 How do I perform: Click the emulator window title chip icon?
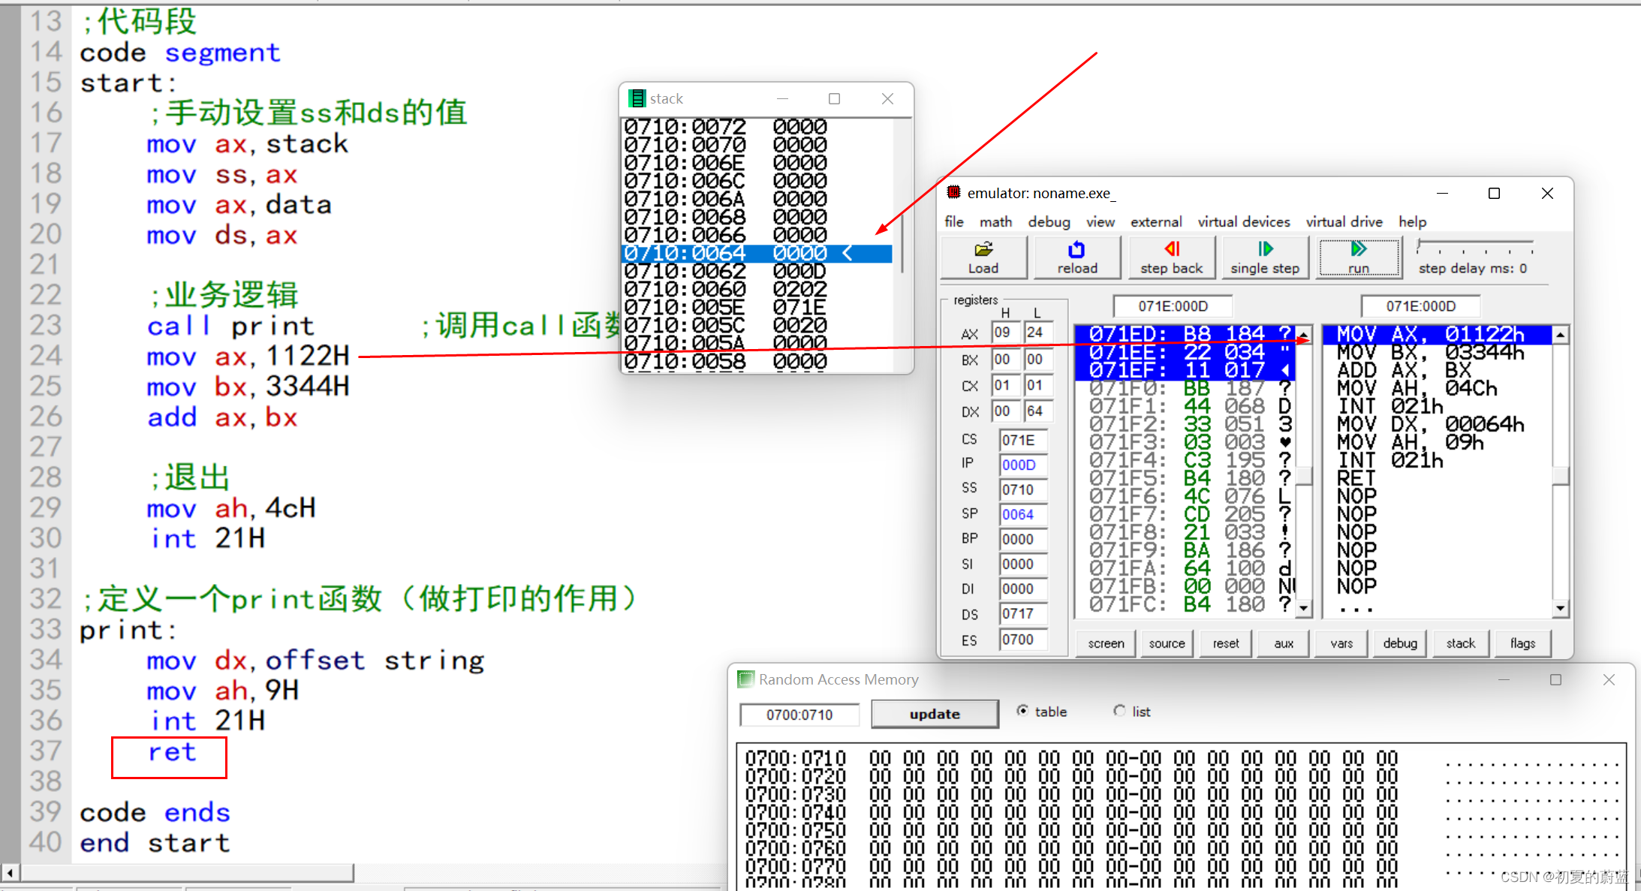point(953,193)
